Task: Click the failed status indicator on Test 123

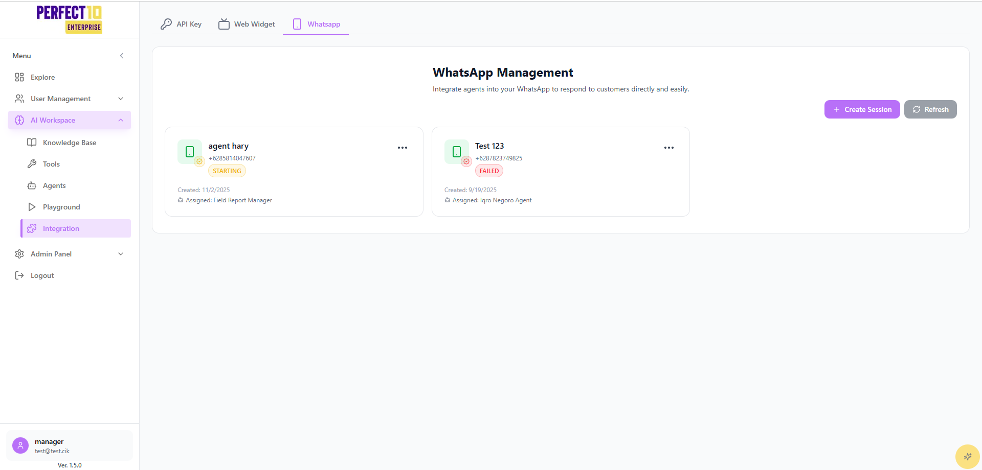Action: click(x=466, y=161)
